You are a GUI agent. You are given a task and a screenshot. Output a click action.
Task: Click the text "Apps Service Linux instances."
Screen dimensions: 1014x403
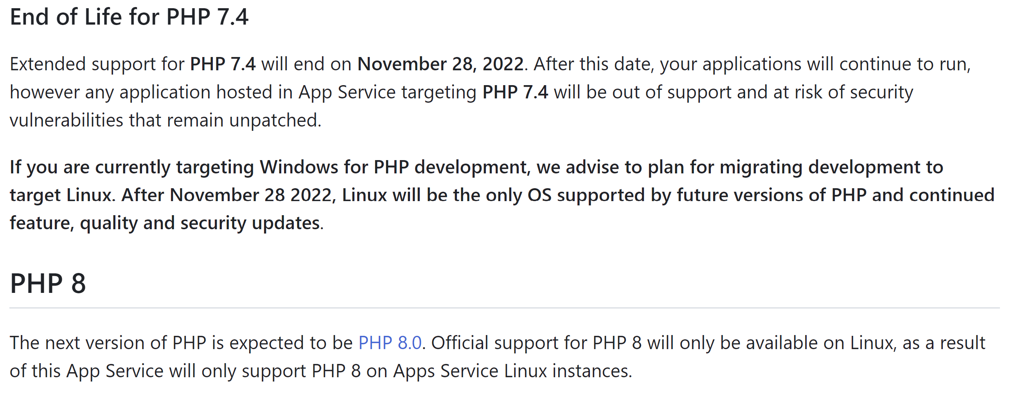[512, 371]
